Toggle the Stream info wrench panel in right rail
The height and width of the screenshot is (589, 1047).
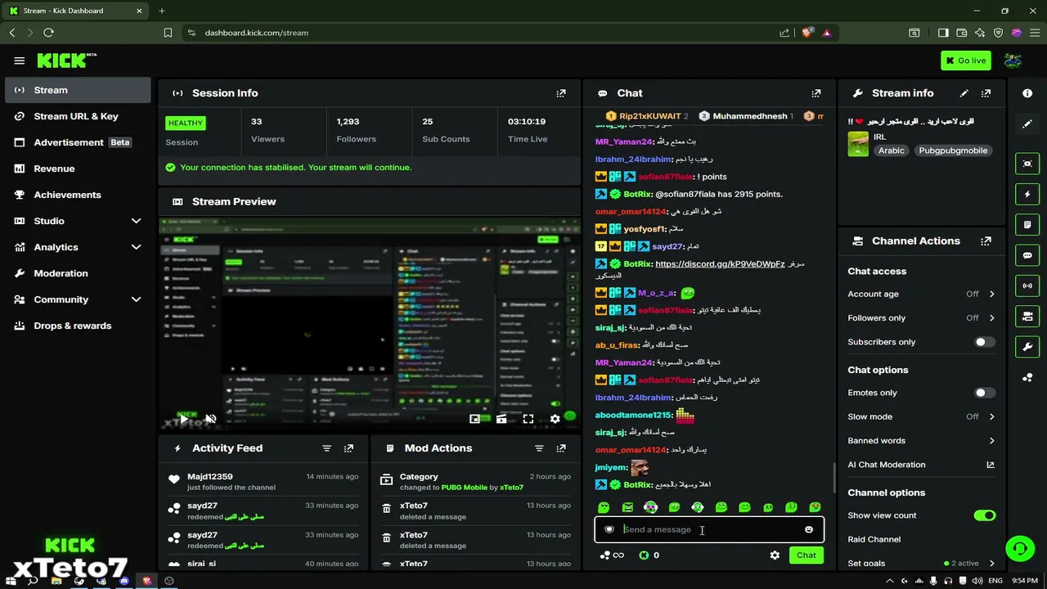1027,346
